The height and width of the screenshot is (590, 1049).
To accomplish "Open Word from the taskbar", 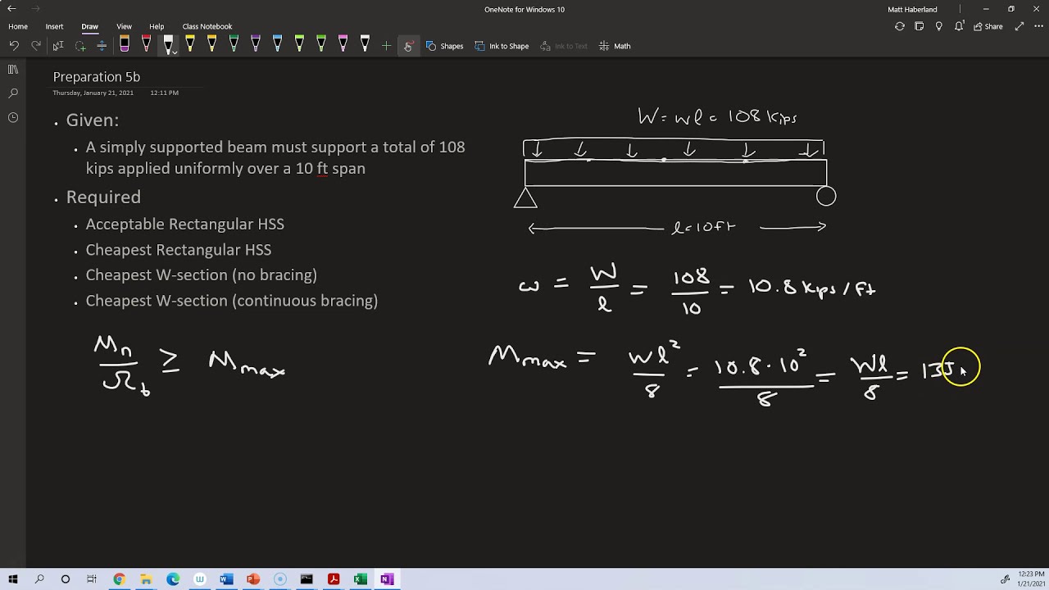I will [x=226, y=579].
